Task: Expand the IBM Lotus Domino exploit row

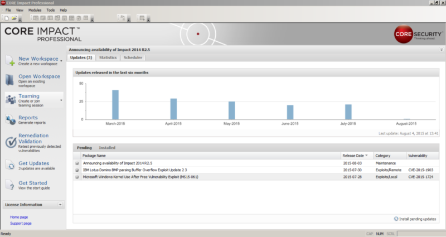Action: pos(77,170)
